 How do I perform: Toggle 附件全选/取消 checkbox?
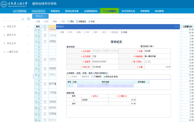[105, 77]
